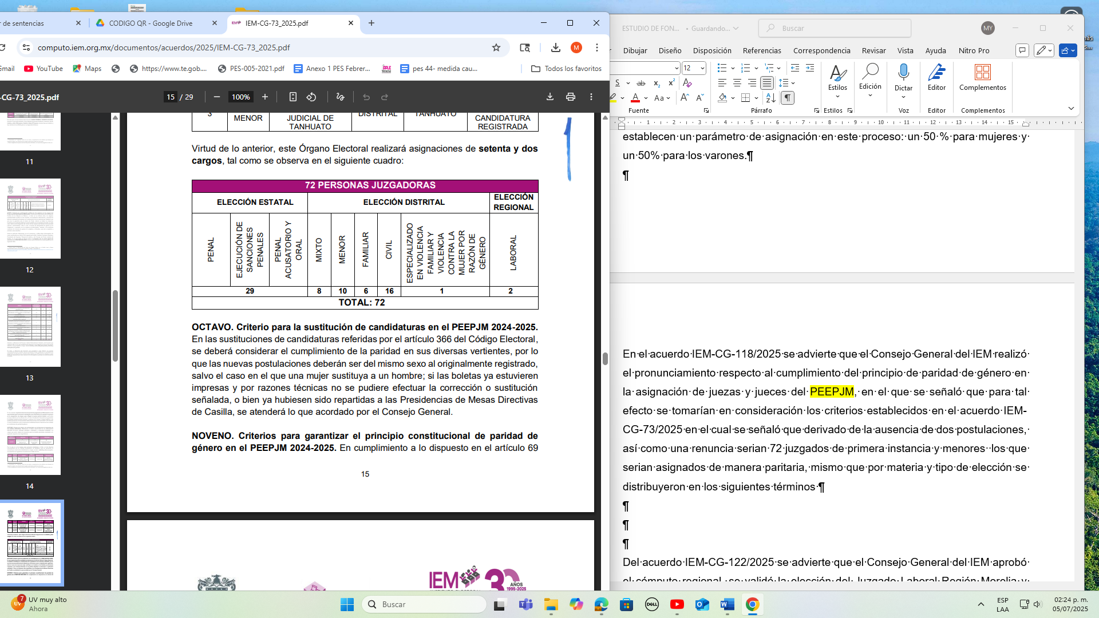
Task: Open the Disposición ribbon tab
Action: 712,50
